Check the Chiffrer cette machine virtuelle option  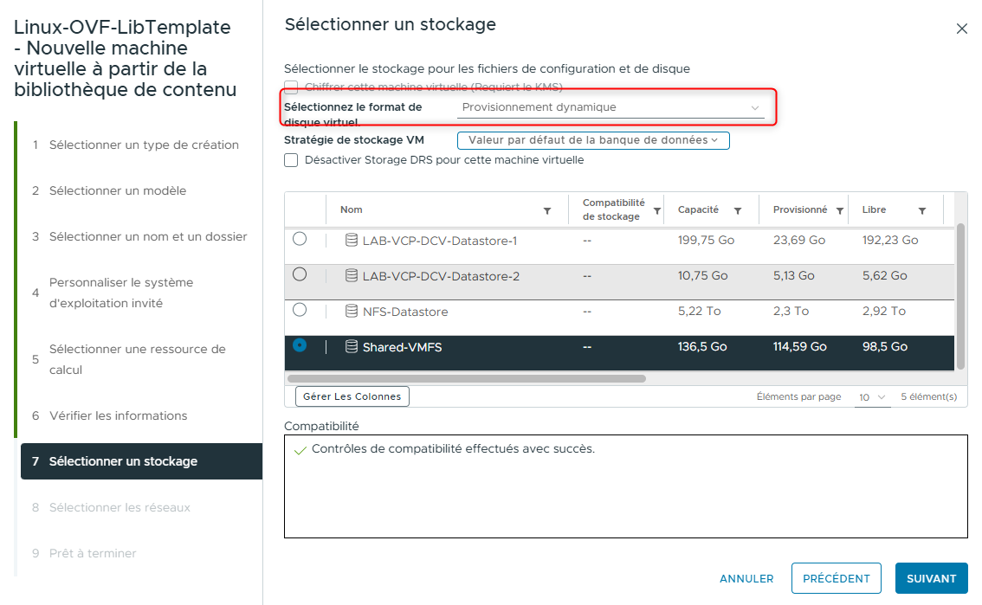coord(291,87)
